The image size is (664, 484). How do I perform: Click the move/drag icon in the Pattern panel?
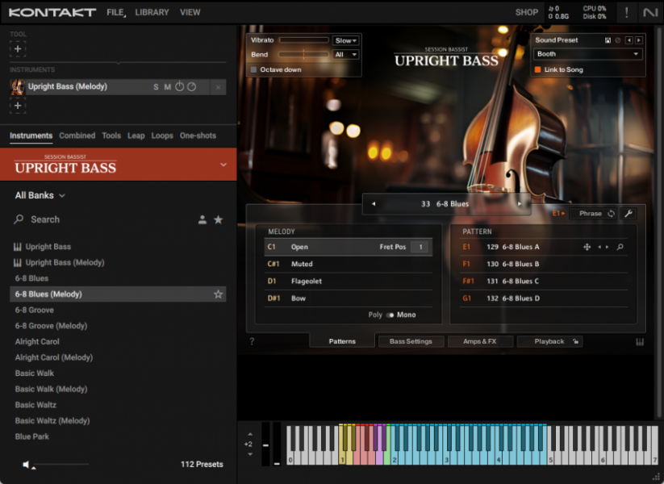[x=587, y=247]
